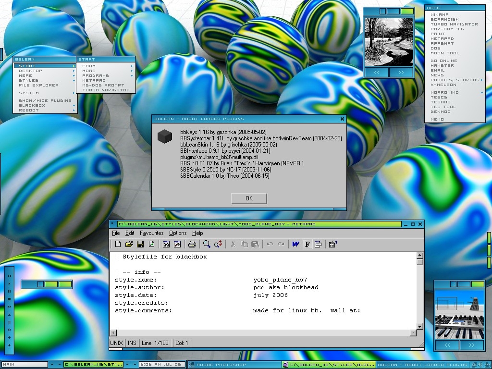Viewport: 492px width, 369px height.
Task: Click the fast-forward button on the vertical player bar
Action: point(10,307)
